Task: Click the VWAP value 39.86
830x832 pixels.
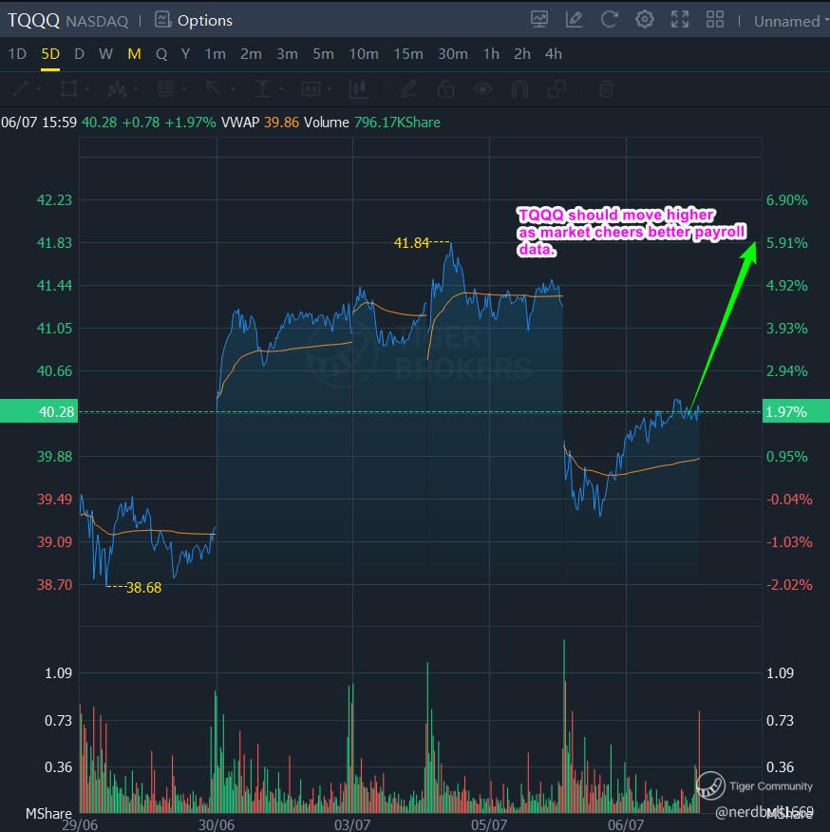Action: pos(282,123)
